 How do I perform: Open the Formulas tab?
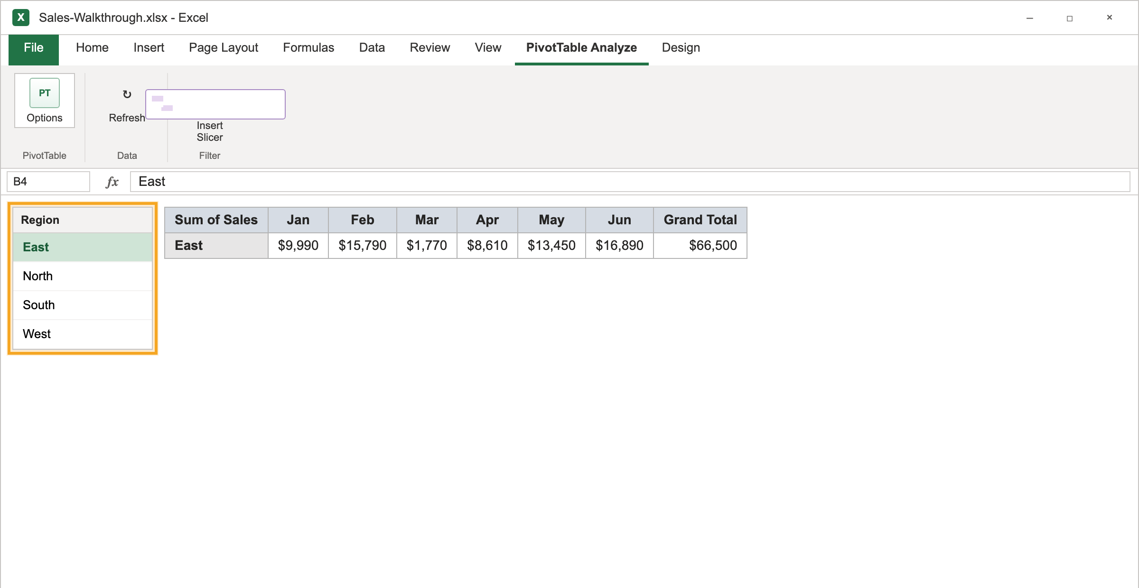coord(308,48)
